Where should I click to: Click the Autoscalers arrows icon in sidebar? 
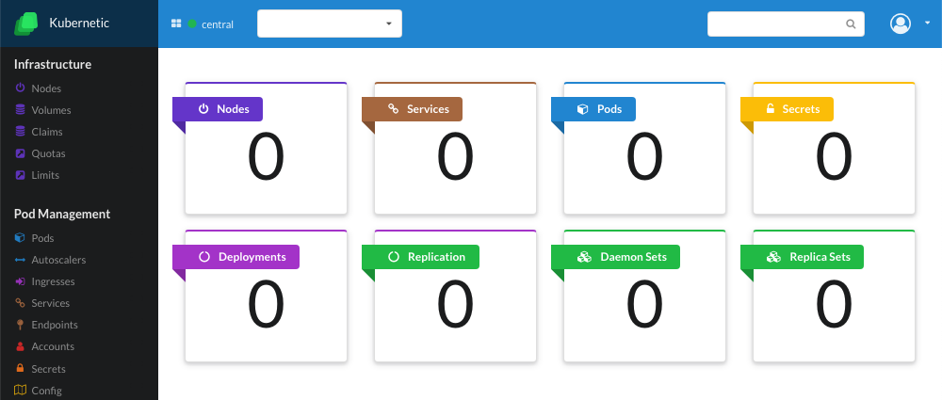click(21, 260)
